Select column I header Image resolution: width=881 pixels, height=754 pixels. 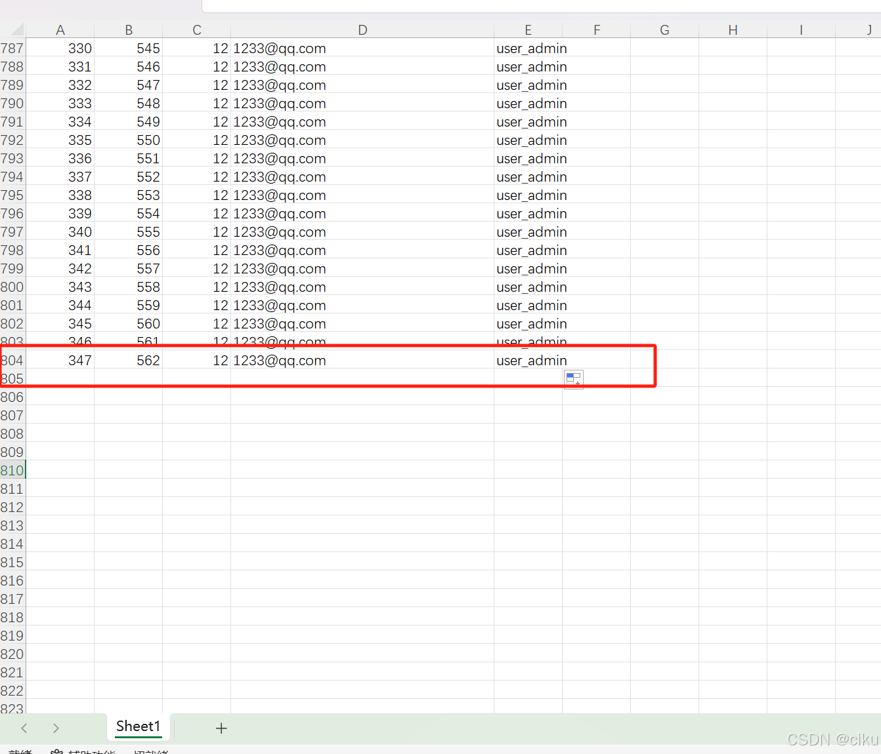[802, 30]
